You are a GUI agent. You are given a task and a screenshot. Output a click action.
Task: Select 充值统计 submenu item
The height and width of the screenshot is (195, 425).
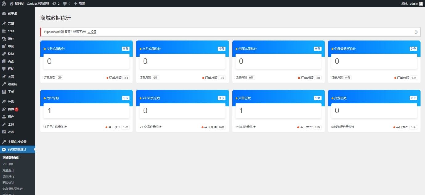pos(8,170)
